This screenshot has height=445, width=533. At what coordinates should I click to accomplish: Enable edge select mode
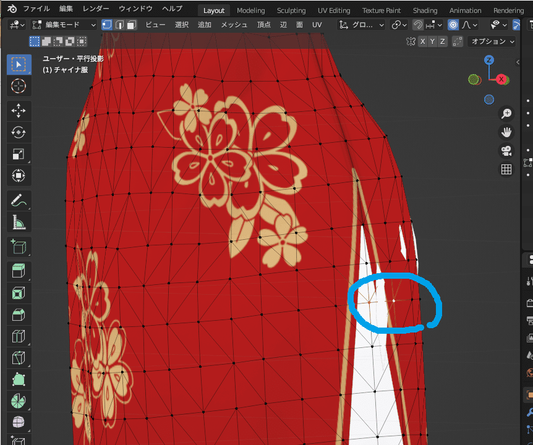(119, 25)
